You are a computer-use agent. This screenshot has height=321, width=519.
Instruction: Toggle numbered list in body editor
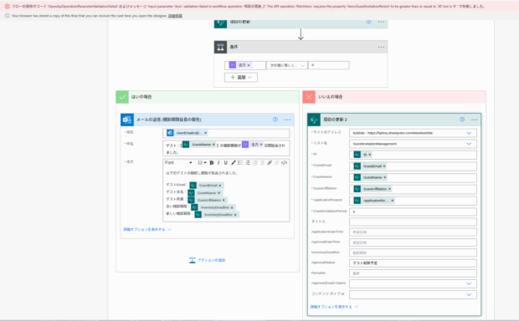tap(248, 163)
